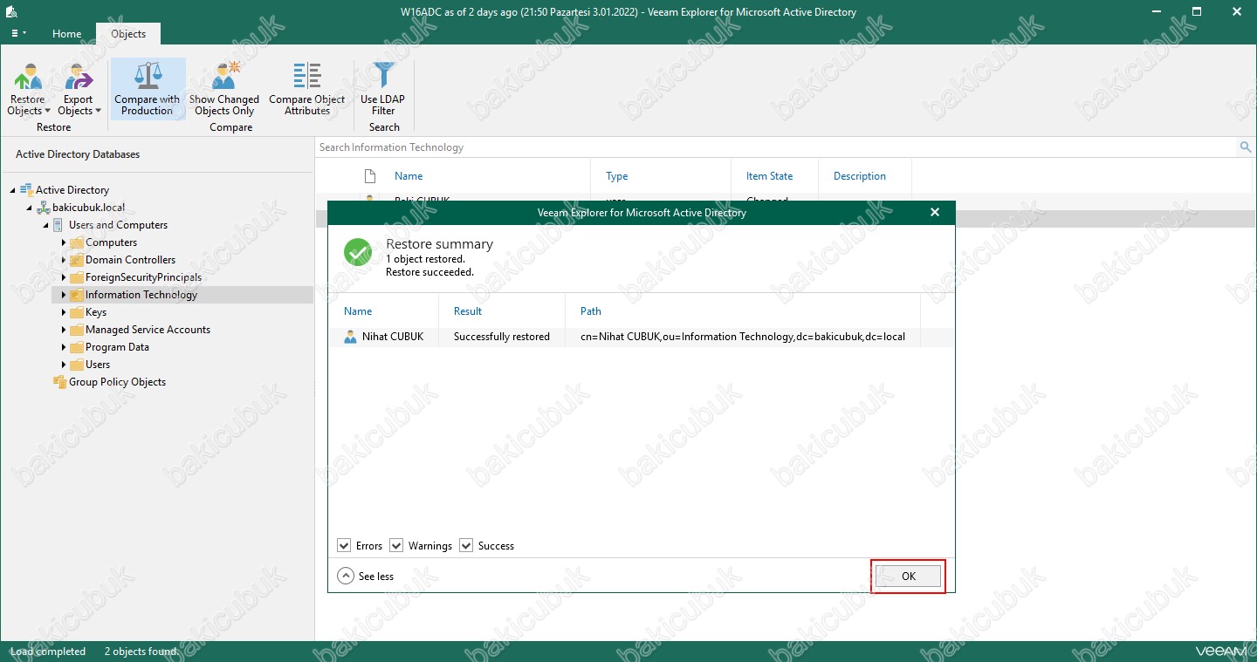The width and height of the screenshot is (1257, 662).
Task: Click the 'Successfully restored' result cell
Action: coord(502,337)
